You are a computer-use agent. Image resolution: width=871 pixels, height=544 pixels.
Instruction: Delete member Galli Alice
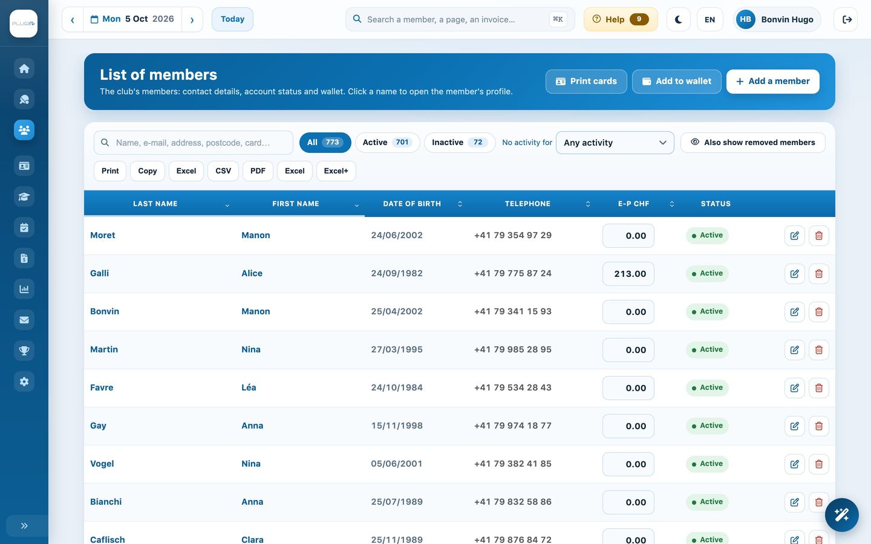click(818, 274)
